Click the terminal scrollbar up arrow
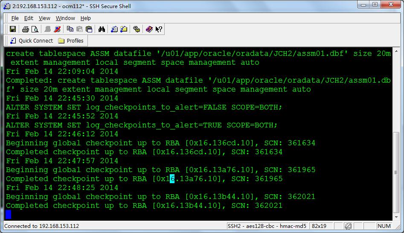The width and height of the screenshot is (404, 233). coord(396,51)
